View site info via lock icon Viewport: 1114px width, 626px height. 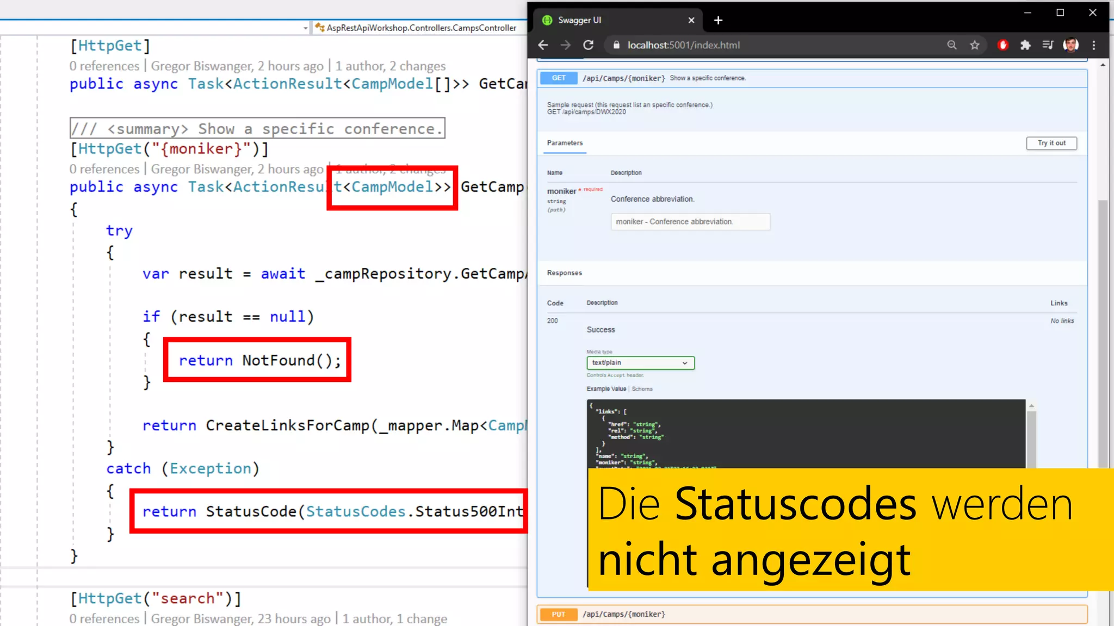pyautogui.click(x=616, y=45)
